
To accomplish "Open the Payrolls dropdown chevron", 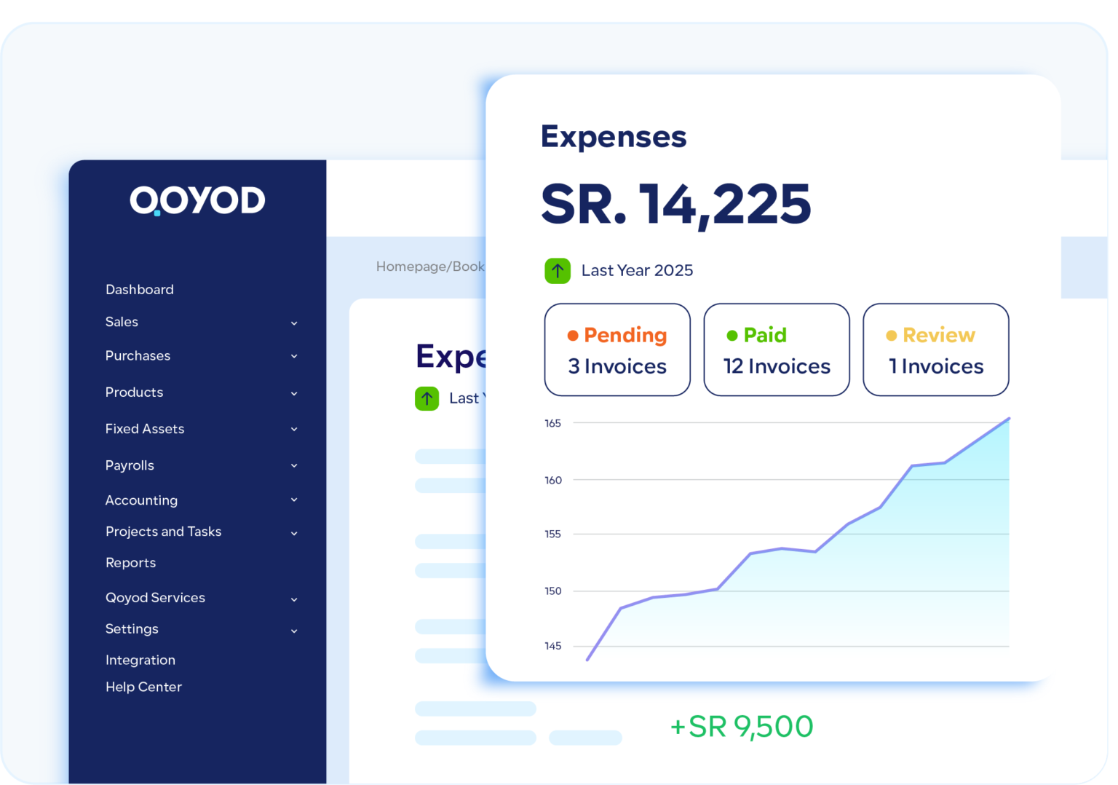I will pyautogui.click(x=294, y=466).
